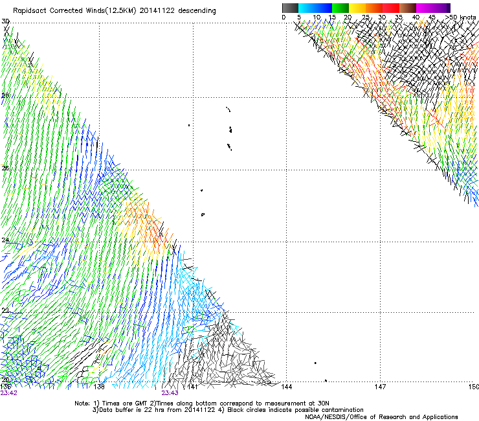
Task: Click the brown 35-40 knots color segment
Action: coord(408,8)
